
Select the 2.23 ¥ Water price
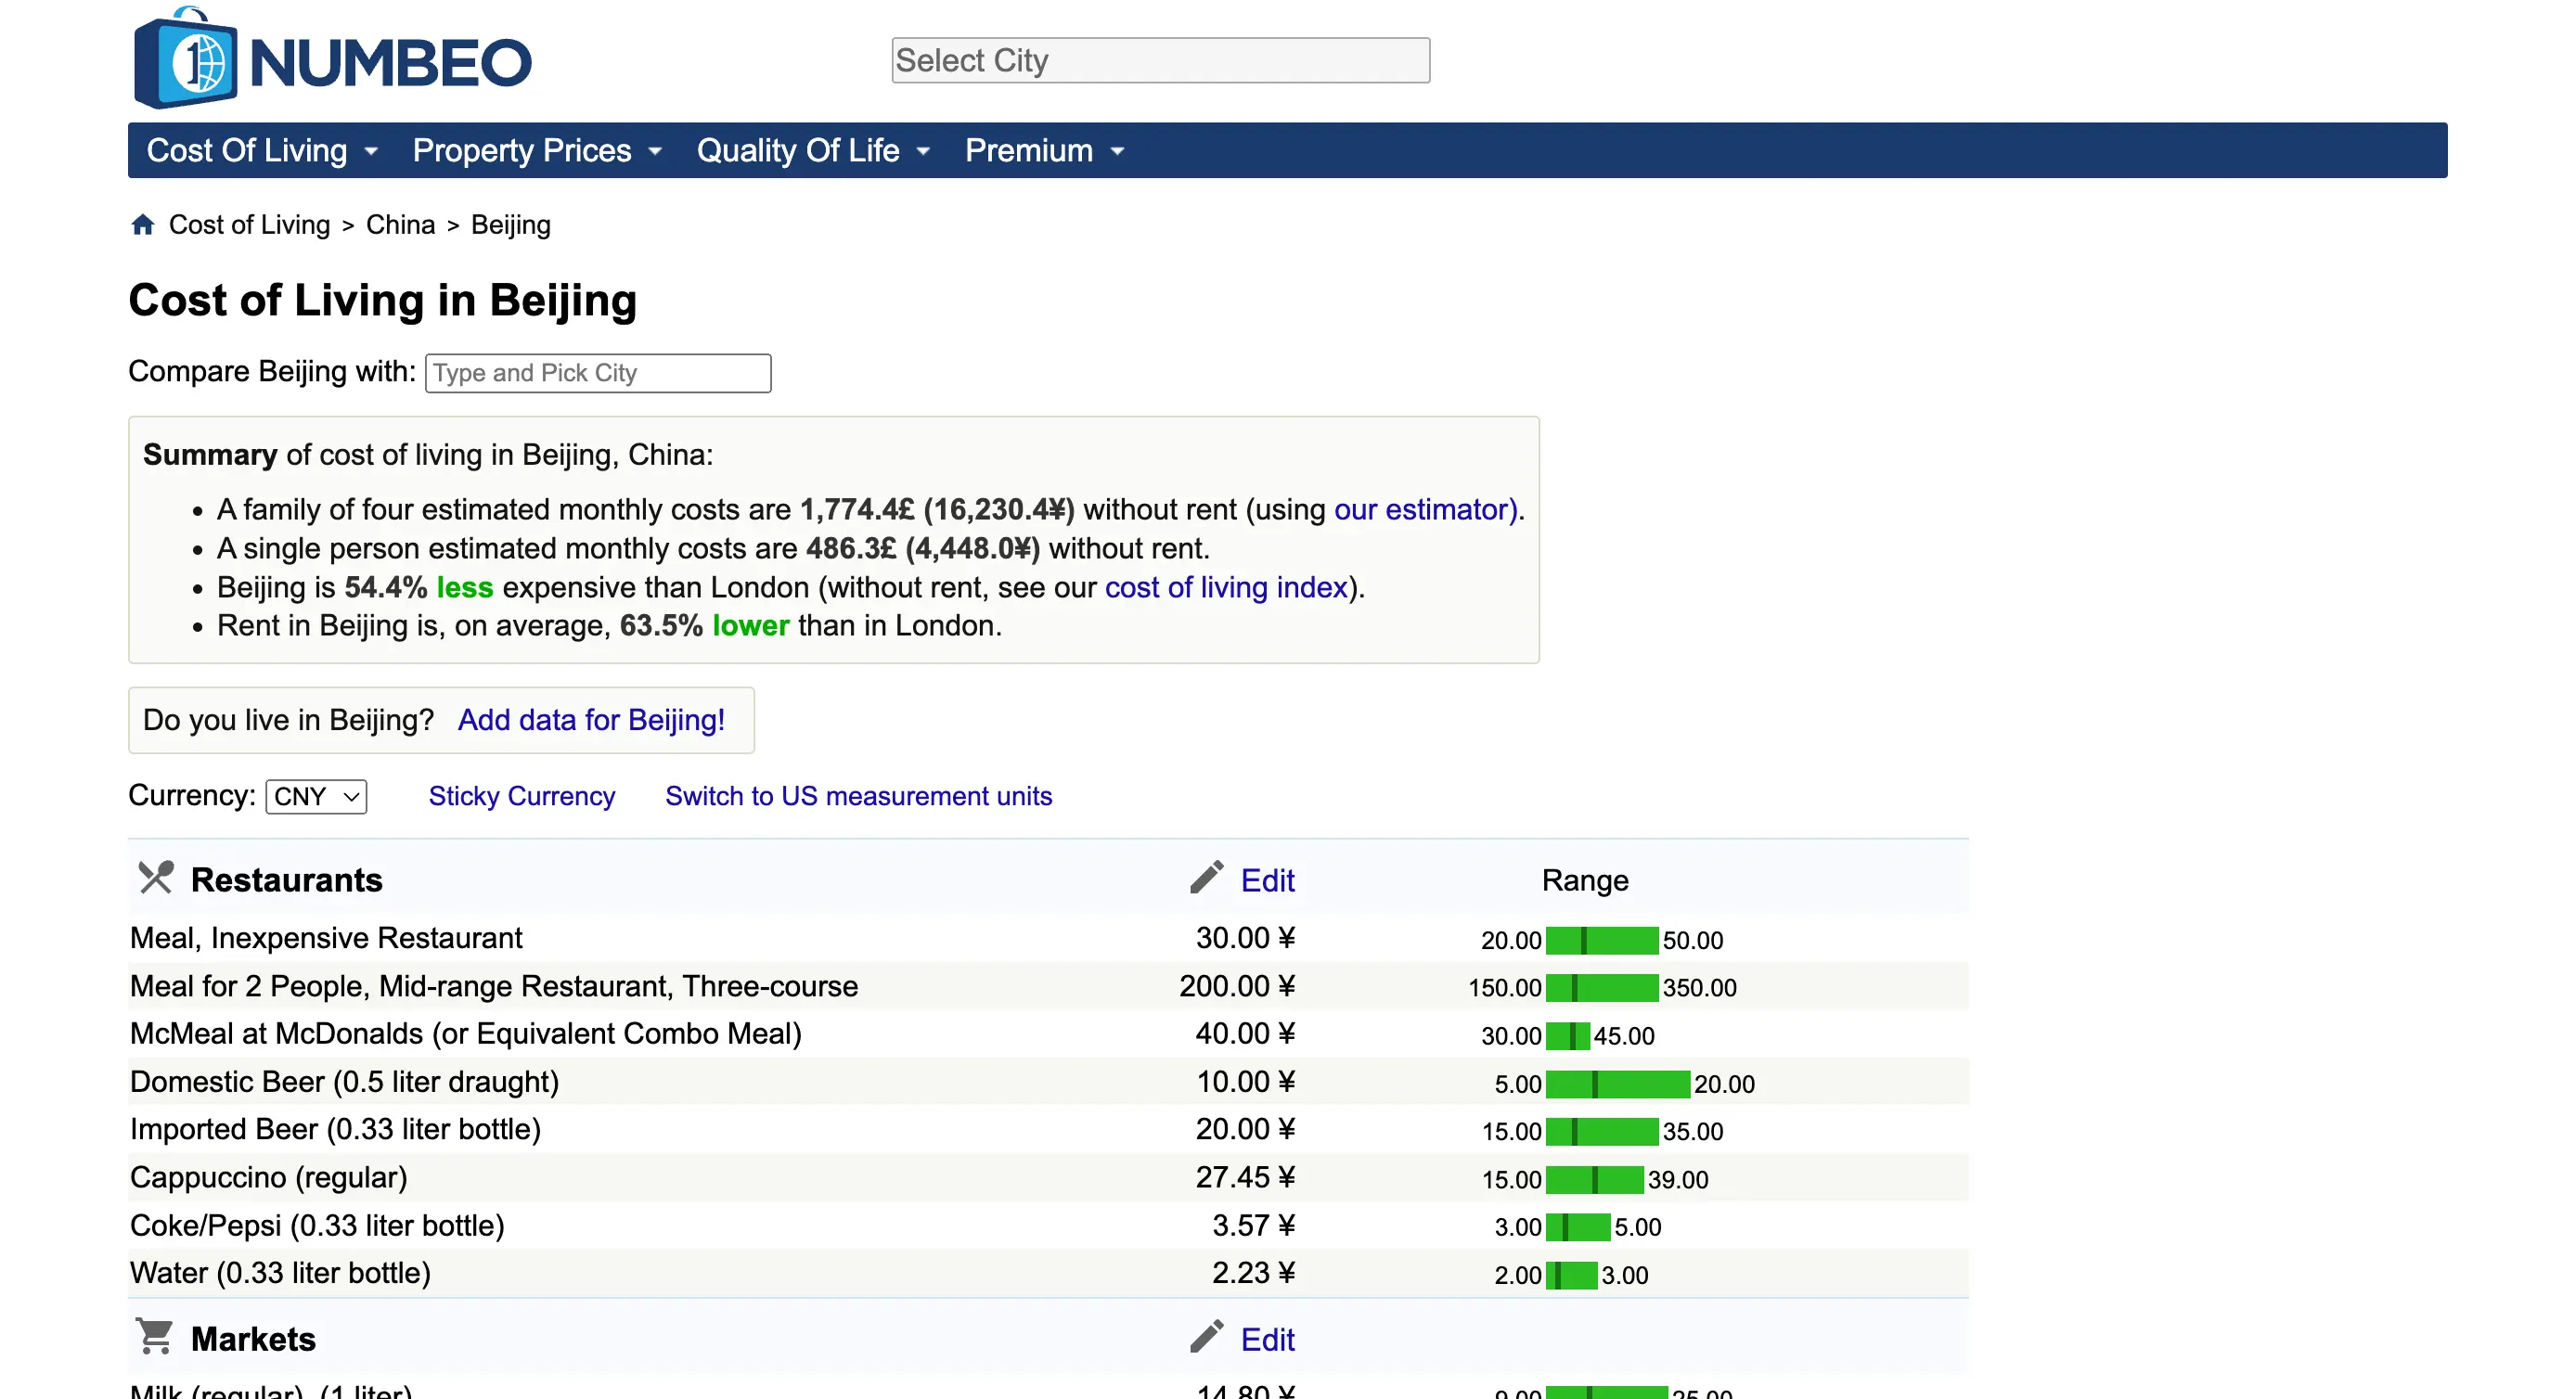(1253, 1273)
